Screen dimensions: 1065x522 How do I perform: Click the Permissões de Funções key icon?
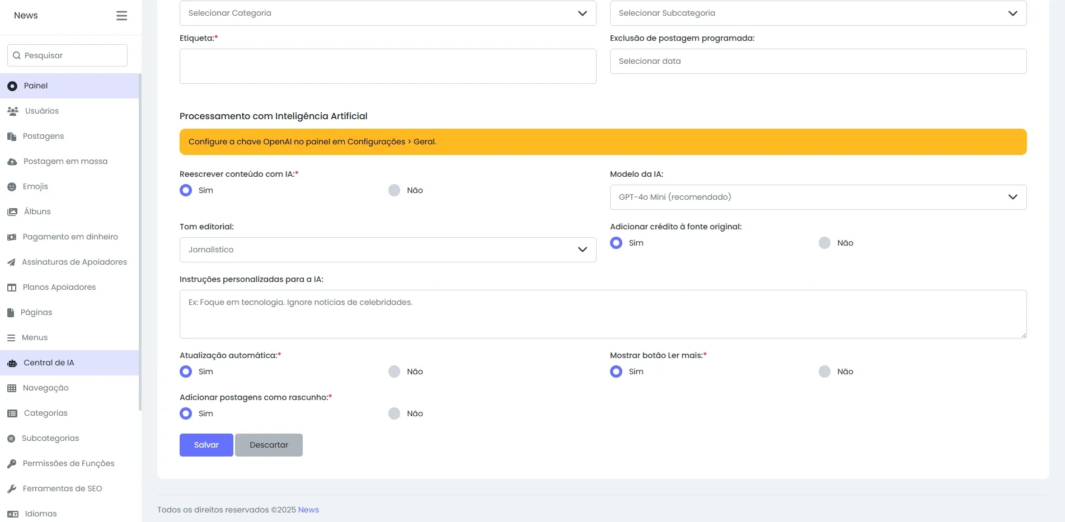click(x=12, y=463)
